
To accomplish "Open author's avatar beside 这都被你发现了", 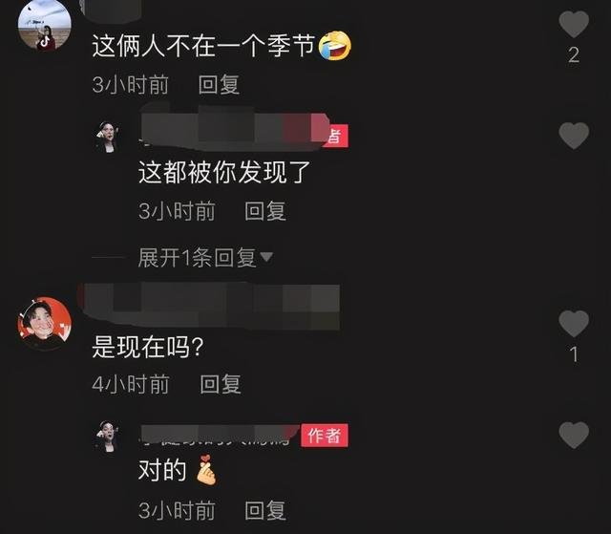I will pyautogui.click(x=107, y=137).
